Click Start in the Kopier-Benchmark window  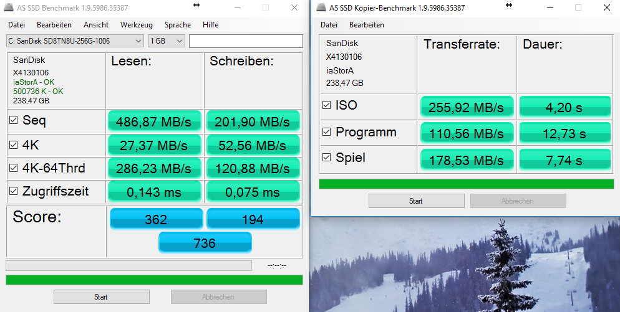click(x=417, y=201)
